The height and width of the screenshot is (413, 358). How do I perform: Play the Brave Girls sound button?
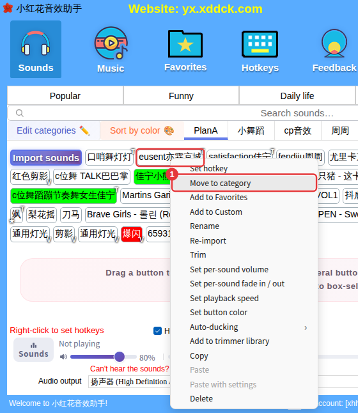tap(128, 215)
